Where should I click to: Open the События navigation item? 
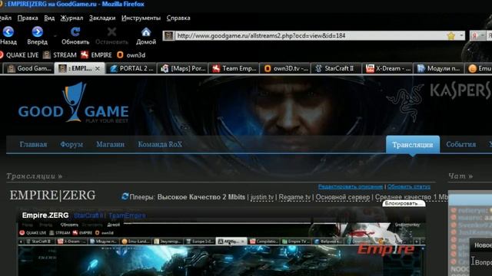pos(461,145)
